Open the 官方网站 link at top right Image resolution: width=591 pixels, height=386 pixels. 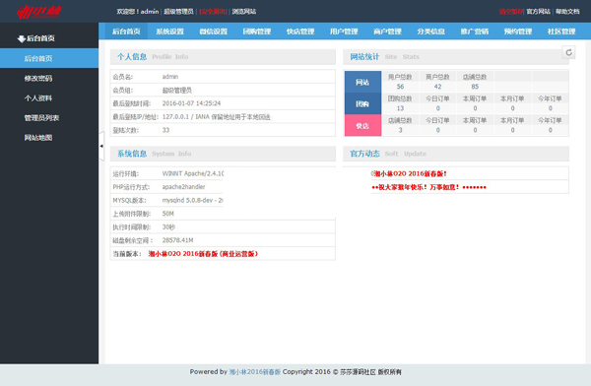(x=538, y=12)
